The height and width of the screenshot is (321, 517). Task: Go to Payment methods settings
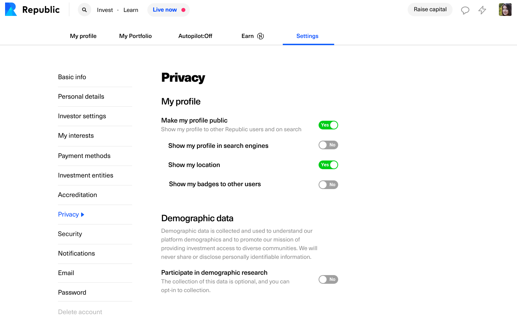click(84, 156)
